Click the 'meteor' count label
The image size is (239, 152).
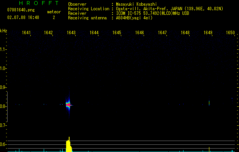(54, 12)
